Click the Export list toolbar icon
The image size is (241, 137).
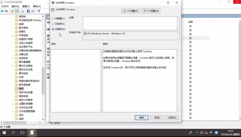[x=22, y=11]
